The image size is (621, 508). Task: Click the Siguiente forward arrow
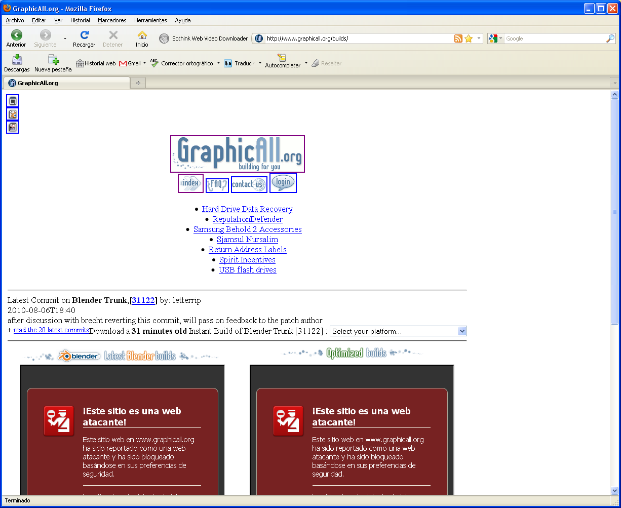pyautogui.click(x=45, y=38)
